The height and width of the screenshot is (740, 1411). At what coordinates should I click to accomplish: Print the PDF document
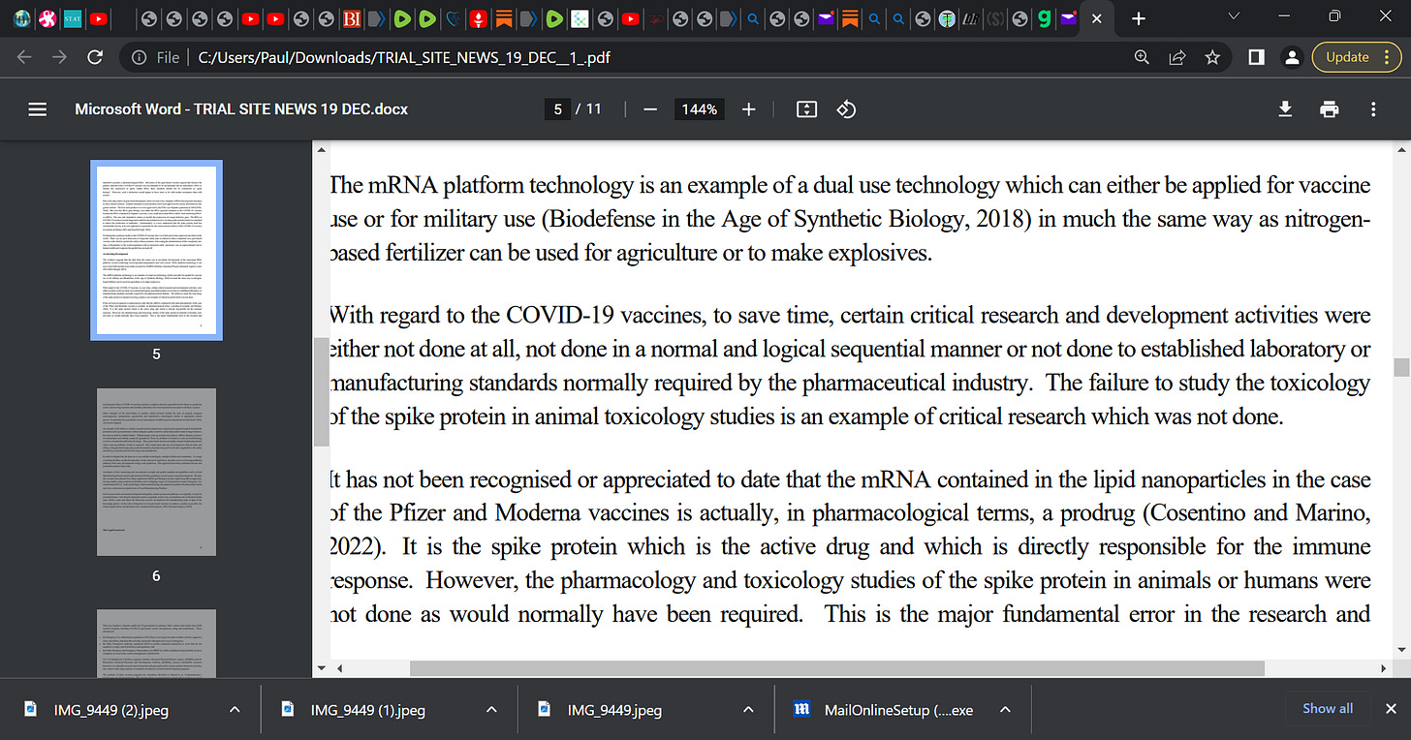pos(1330,109)
